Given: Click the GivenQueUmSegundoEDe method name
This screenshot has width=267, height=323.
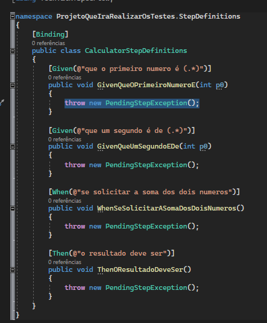Looking at the screenshot, I should 138,146.
